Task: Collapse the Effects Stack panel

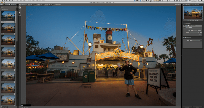Action: click(183, 23)
